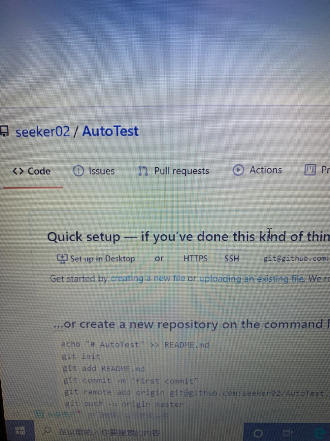
Task: Follow the 'uploading an existing file' link
Action: pyautogui.click(x=252, y=279)
